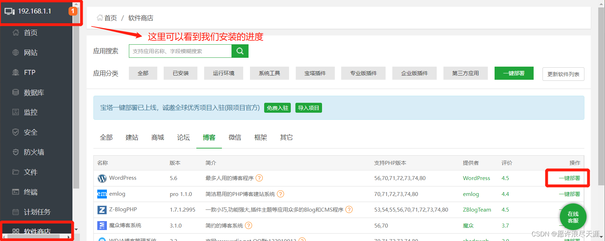Click the grid icon for 软件商店
This screenshot has height=241, width=605.
(x=16, y=231)
